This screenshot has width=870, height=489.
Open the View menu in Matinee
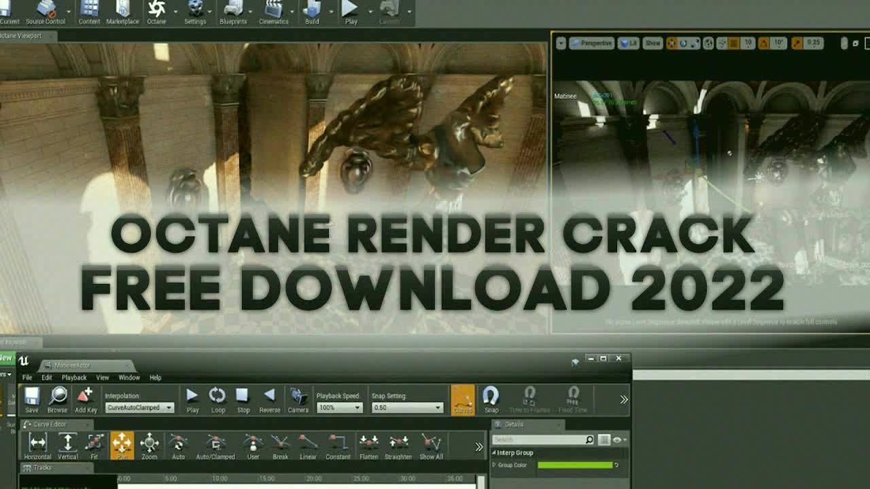103,378
